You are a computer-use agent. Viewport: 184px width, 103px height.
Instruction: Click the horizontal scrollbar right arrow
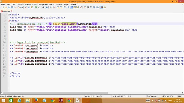[183, 93]
